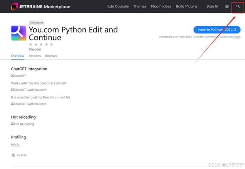Click the broken ChatGPT image under integration heading
245x169 pixels.
tap(19, 76)
